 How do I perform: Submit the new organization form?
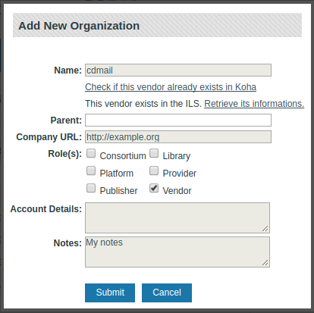point(110,293)
